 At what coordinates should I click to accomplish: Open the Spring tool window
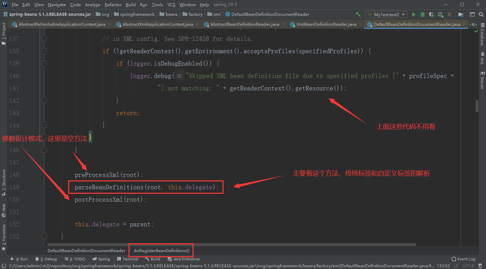pyautogui.click(x=101, y=259)
